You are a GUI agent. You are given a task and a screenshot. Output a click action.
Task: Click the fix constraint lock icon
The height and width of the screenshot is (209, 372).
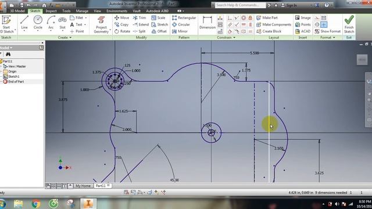click(250, 18)
